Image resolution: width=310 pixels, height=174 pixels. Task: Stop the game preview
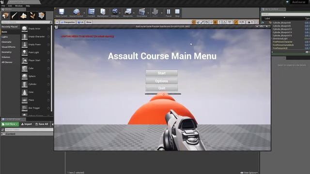[x=177, y=12]
